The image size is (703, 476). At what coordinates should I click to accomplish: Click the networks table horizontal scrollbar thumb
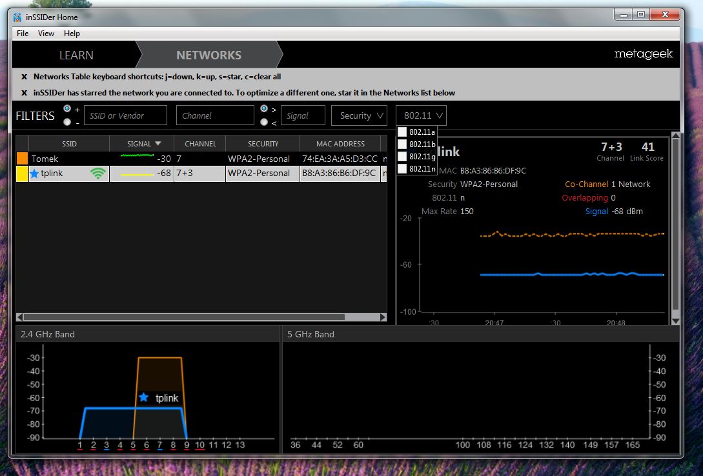coord(184,317)
